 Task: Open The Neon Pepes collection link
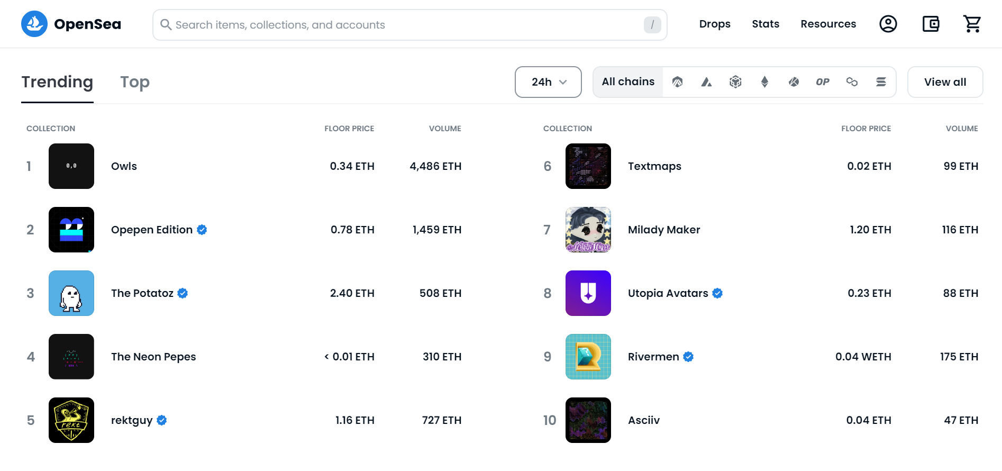[x=153, y=357]
